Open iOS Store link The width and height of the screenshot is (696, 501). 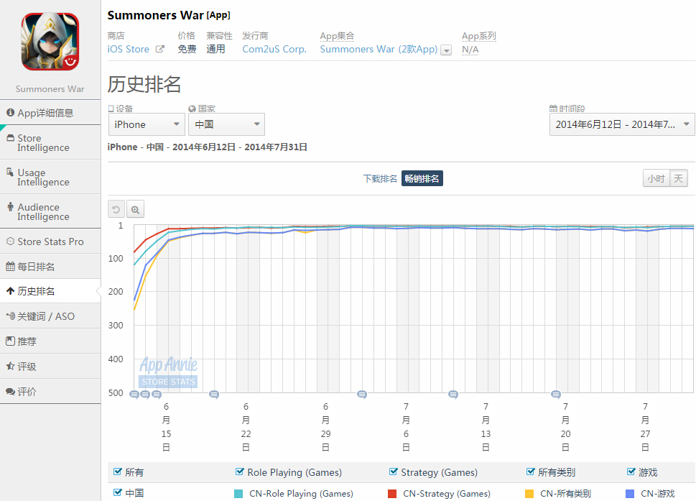(x=129, y=50)
